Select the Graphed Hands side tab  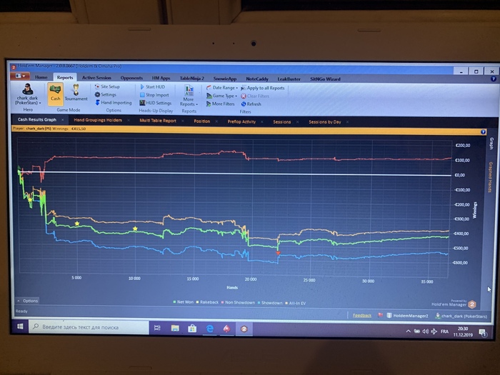[491, 177]
